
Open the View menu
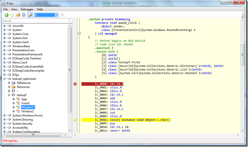14,9
